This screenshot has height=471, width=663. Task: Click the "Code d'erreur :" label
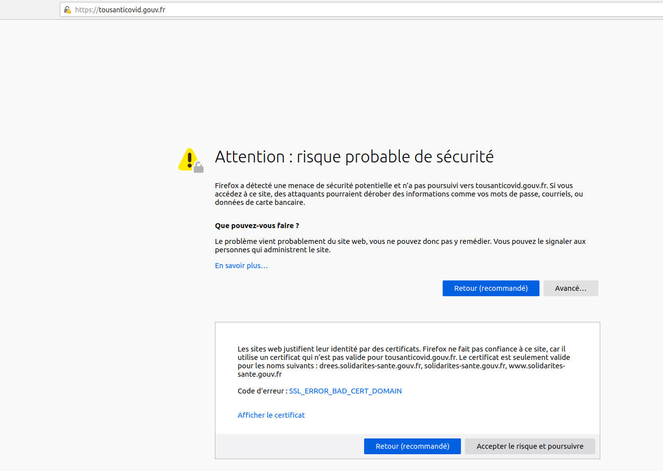coord(262,391)
